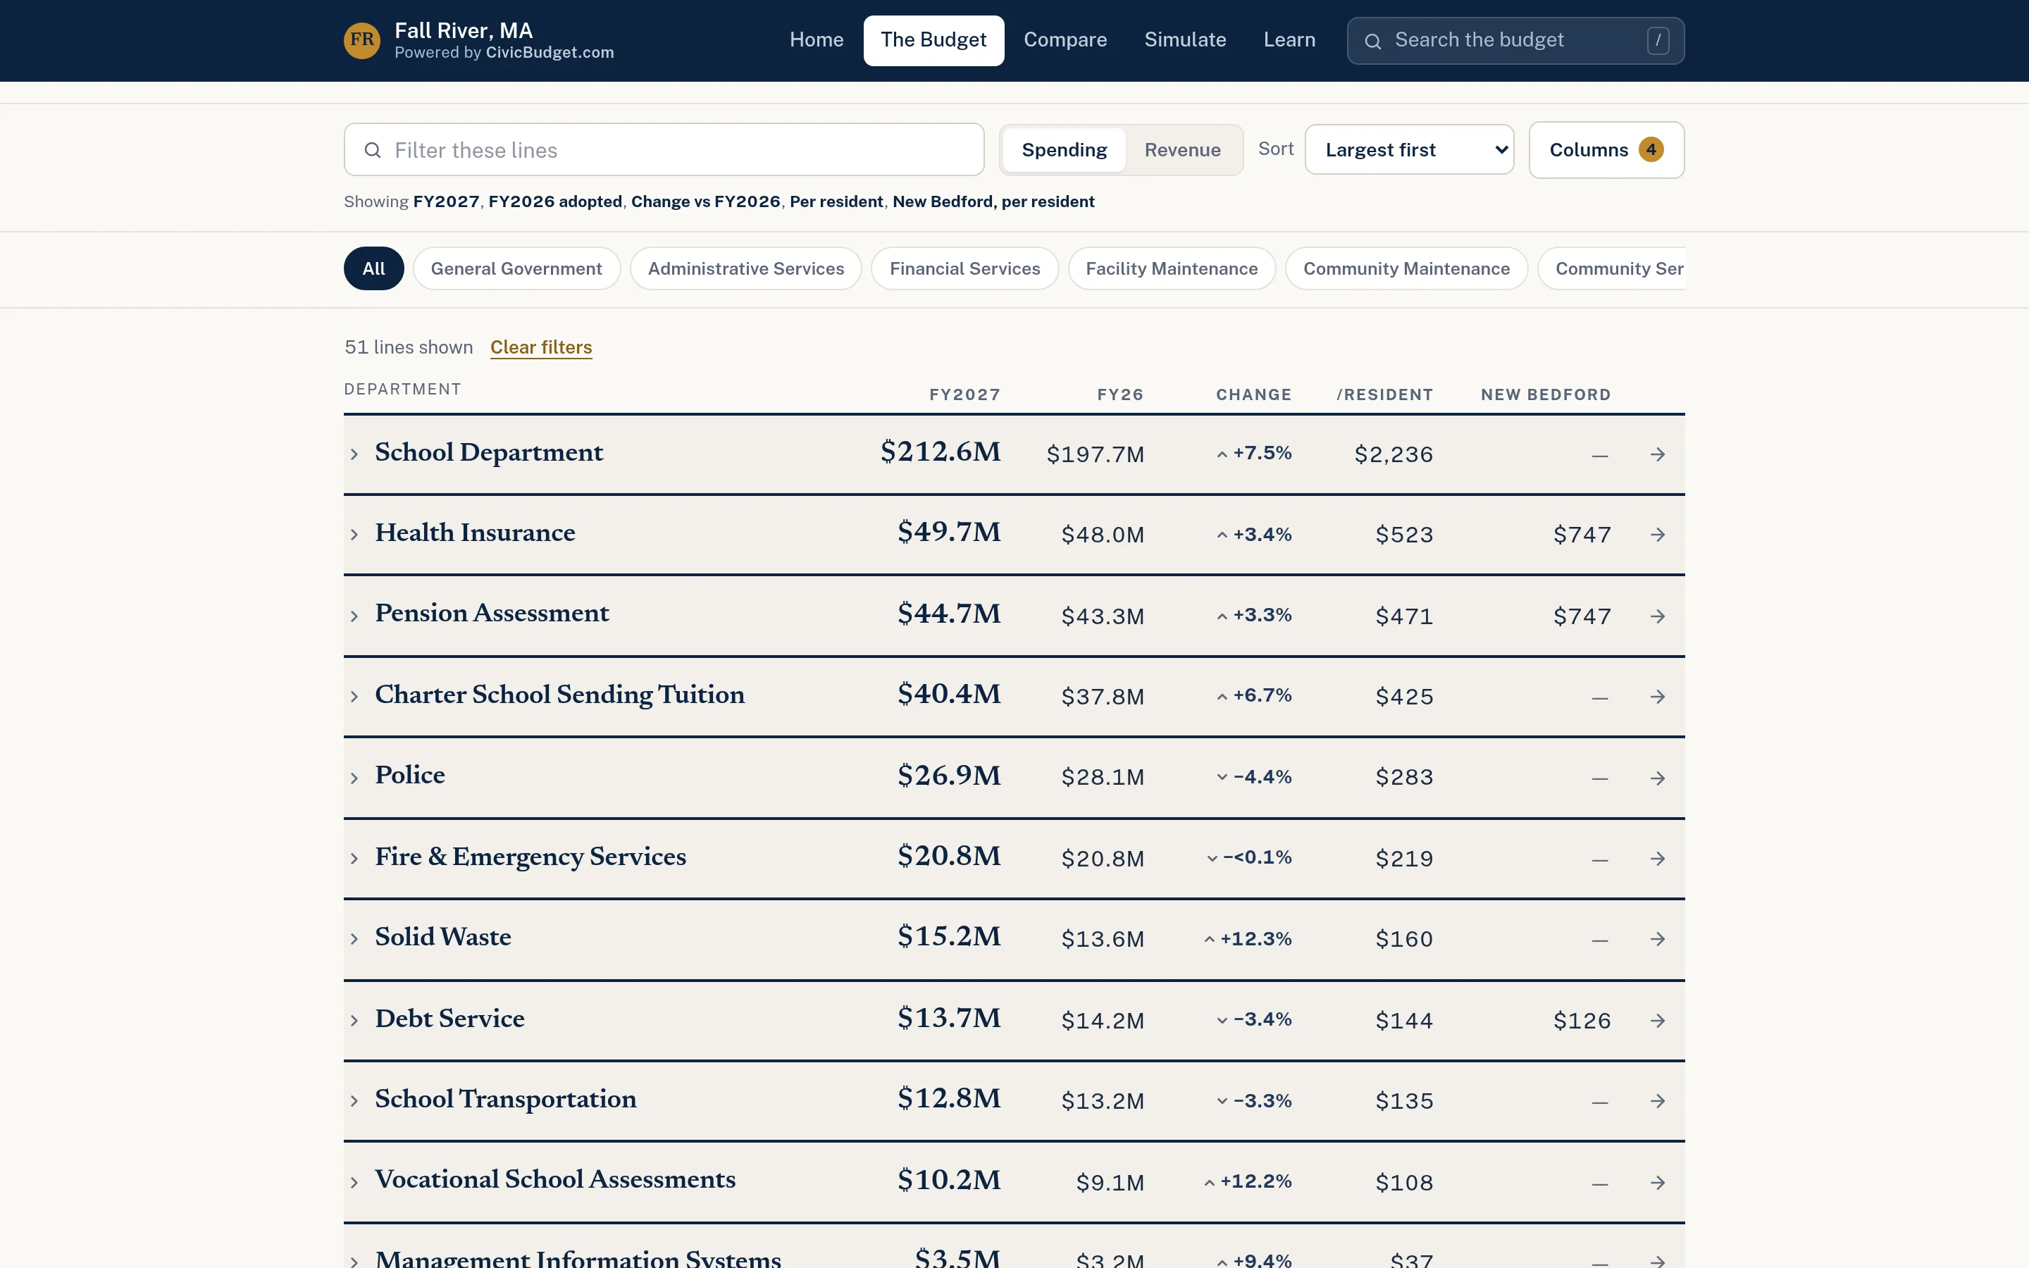Expand the School Transportation row
This screenshot has width=2029, height=1268.
[x=354, y=1101]
